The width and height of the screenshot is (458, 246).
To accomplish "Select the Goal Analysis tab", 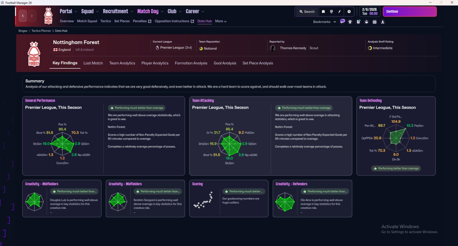I will pyautogui.click(x=225, y=63).
